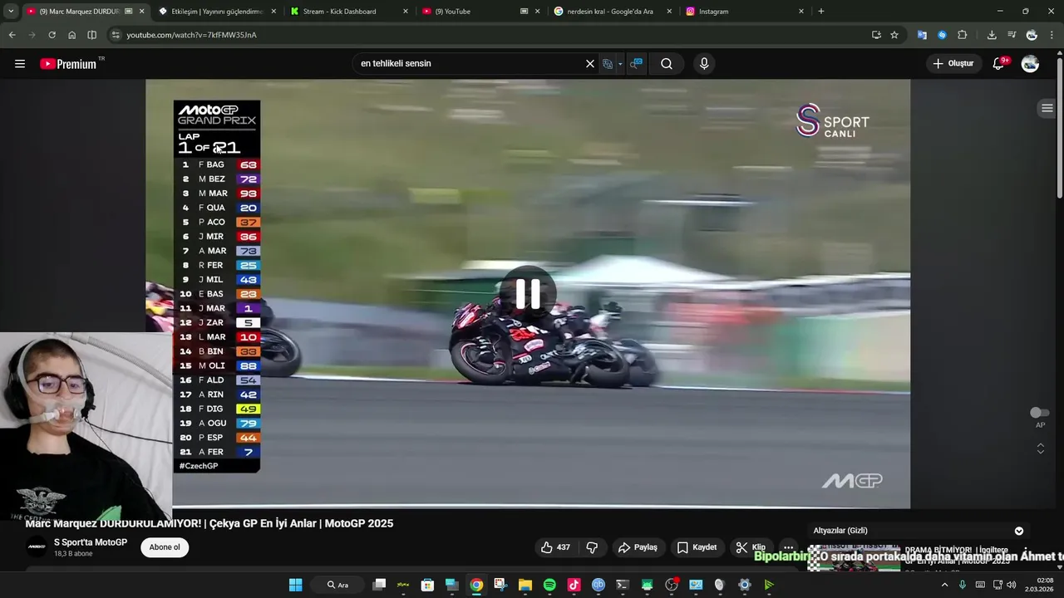The width and height of the screenshot is (1064, 598).
Task: Start voice search with the microphone icon
Action: coord(704,63)
